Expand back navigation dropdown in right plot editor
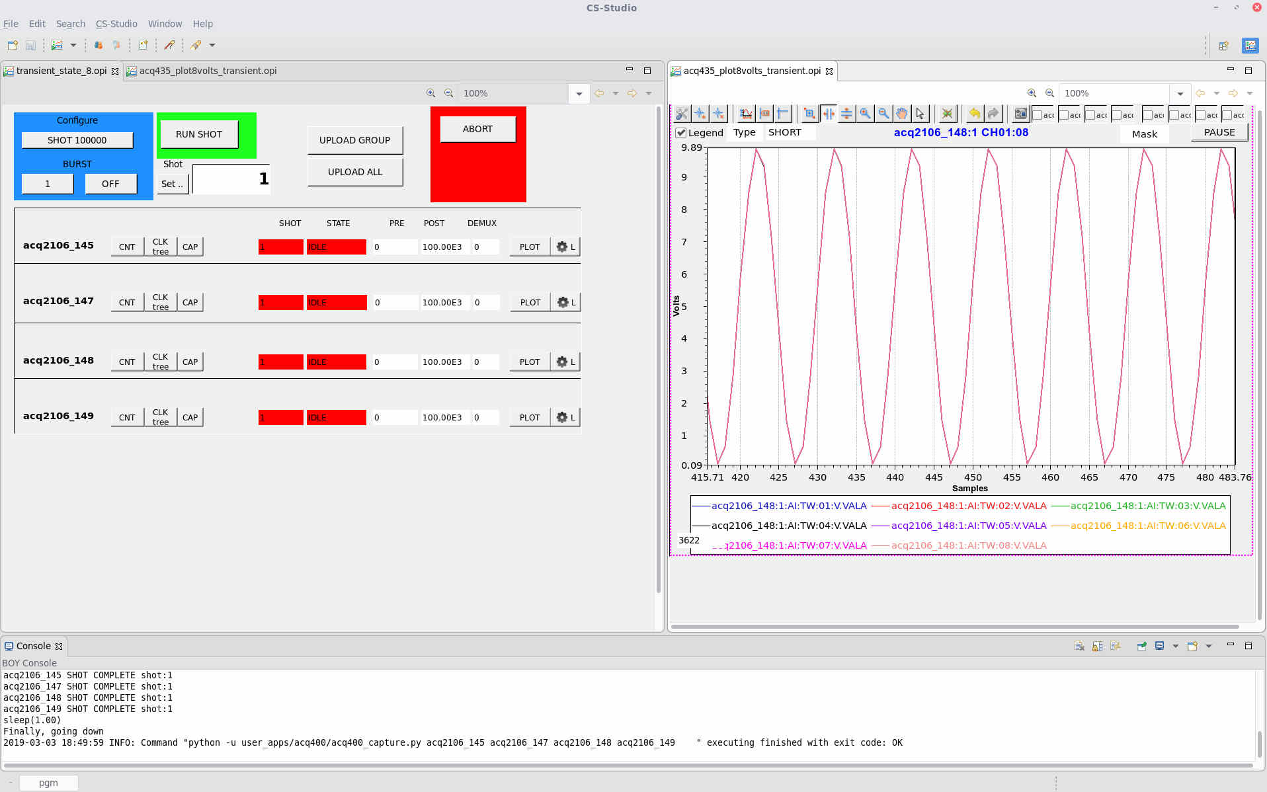The height and width of the screenshot is (792, 1267). [1217, 93]
